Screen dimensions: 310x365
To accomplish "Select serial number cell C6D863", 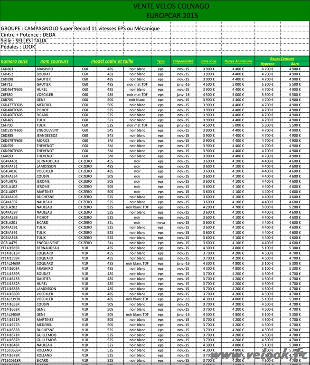I will 7,69.
